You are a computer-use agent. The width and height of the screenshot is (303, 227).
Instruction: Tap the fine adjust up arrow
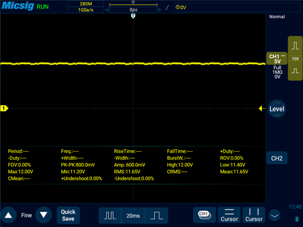(x=9, y=215)
